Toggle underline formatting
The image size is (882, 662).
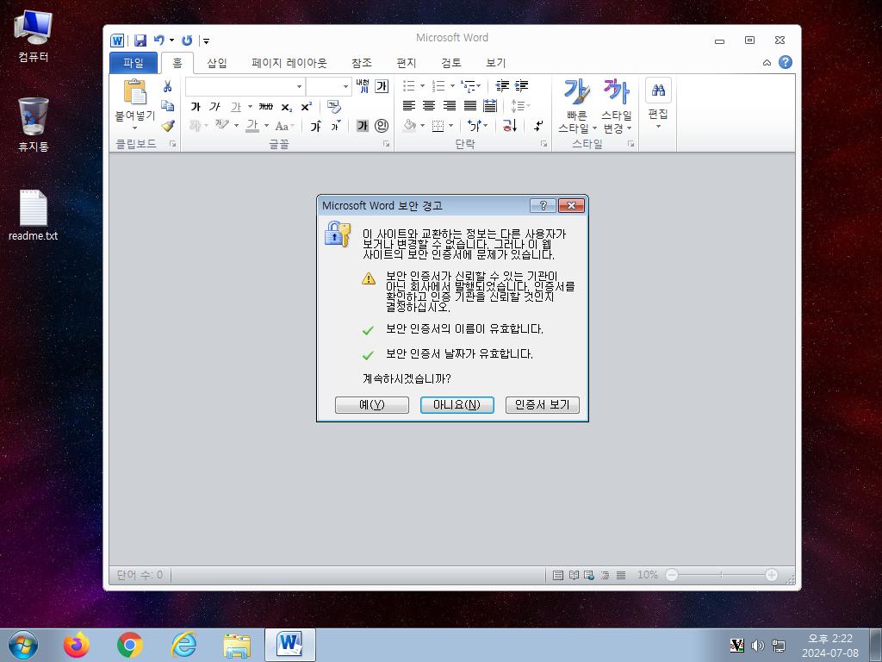[236, 106]
